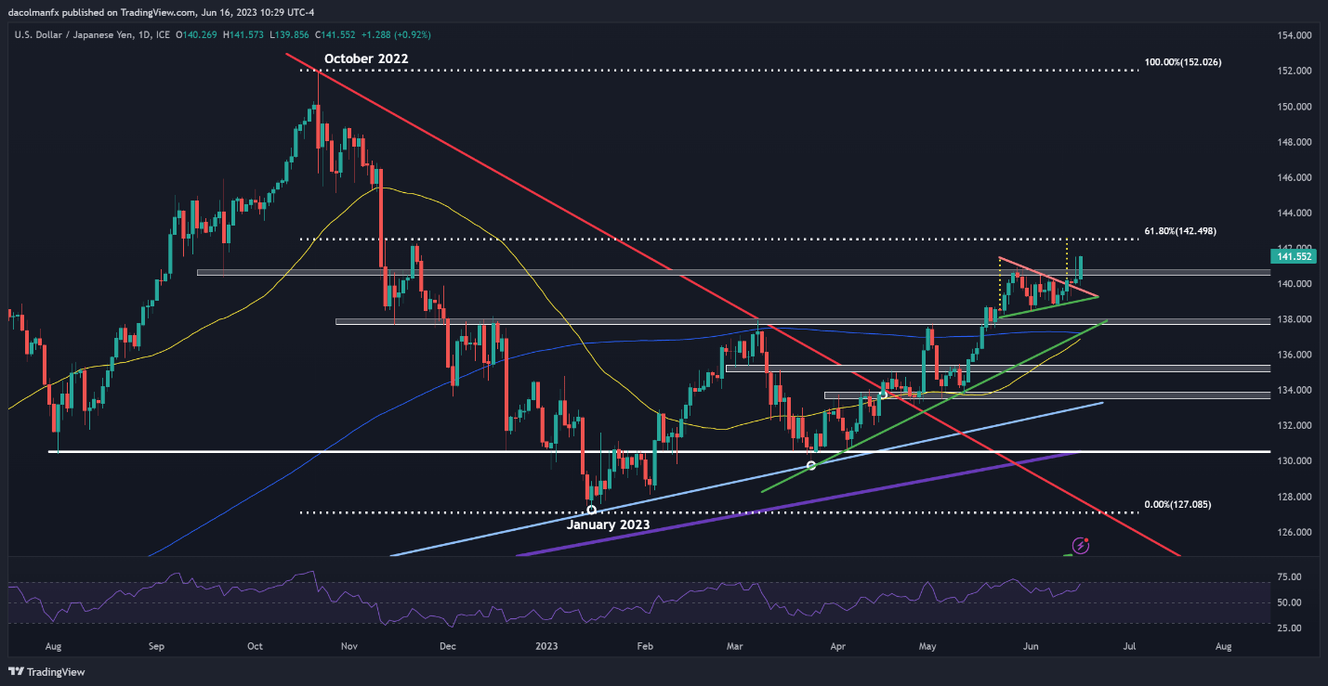Viewport: 1328px width, 686px height.
Task: Click the 75.00 RSI axis label
Action: point(1291,577)
